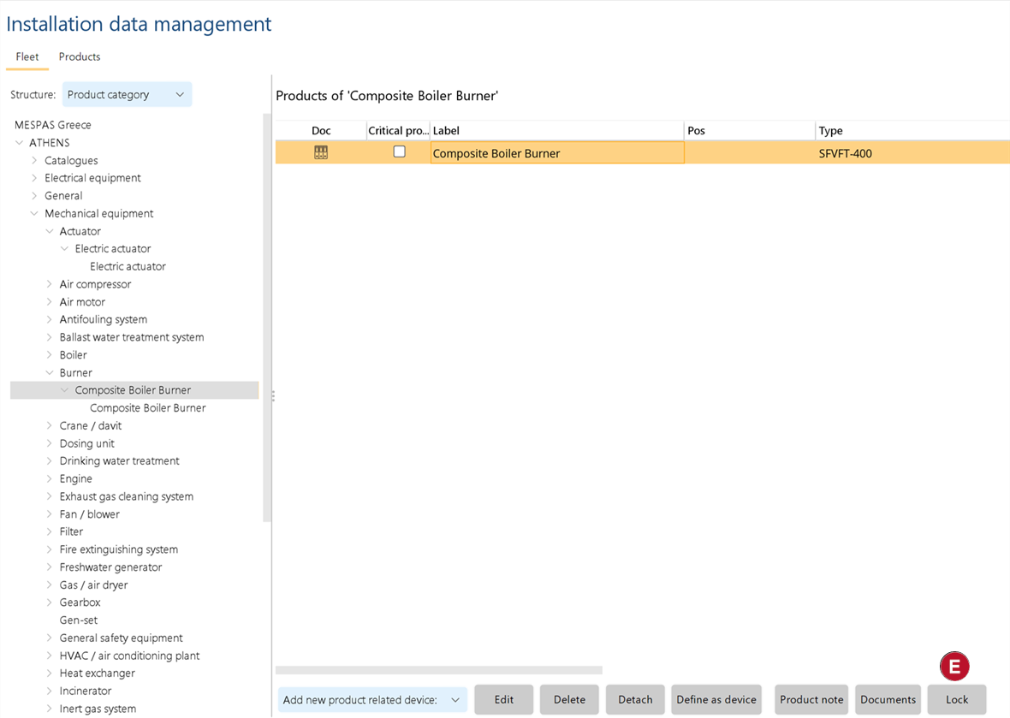The height and width of the screenshot is (718, 1010).
Task: Sort by the Label column header
Action: point(556,131)
